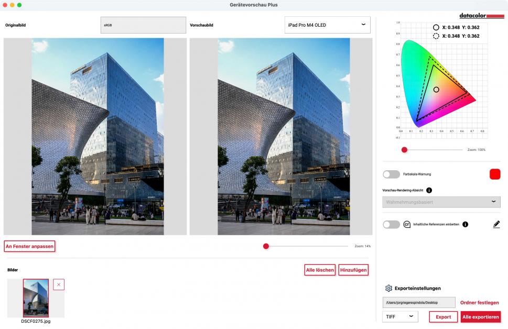Click the red gamut warning color swatch

[495, 174]
